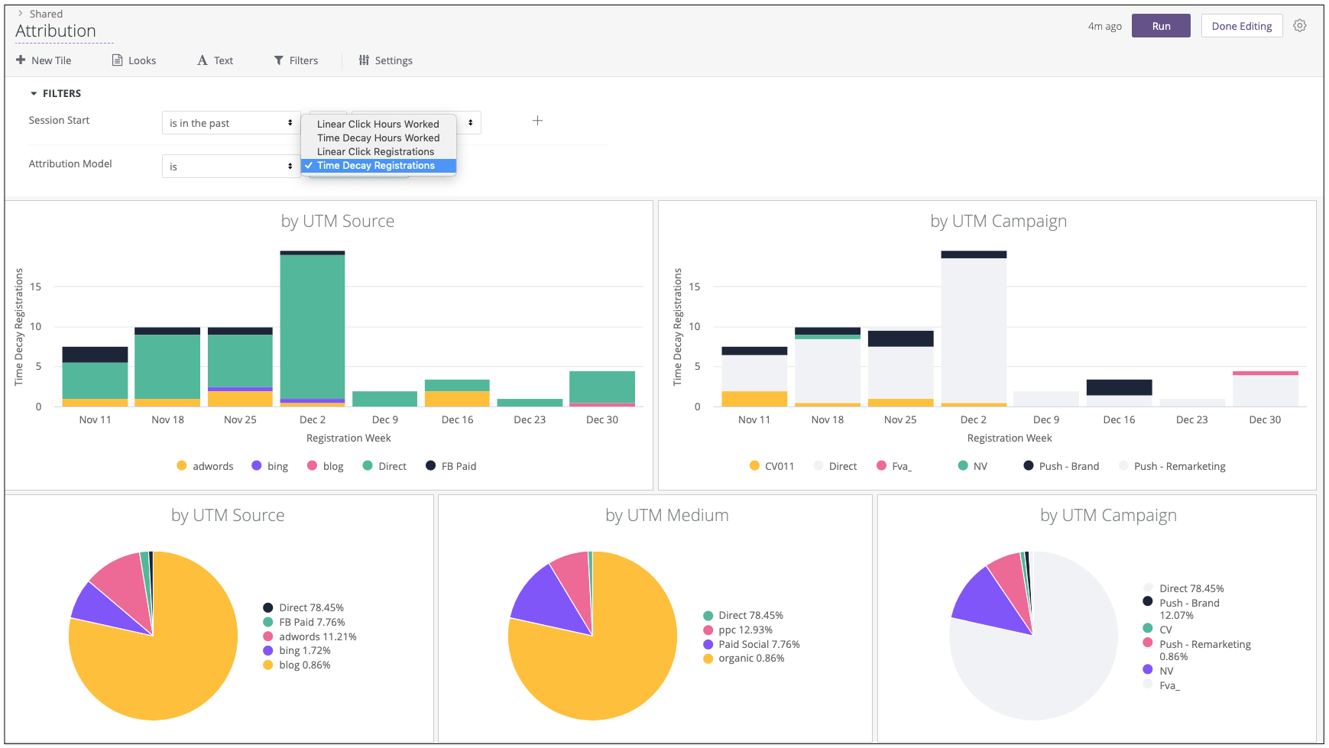Click ppc 12.93% legend swatch
The height and width of the screenshot is (748, 1329).
(708, 630)
